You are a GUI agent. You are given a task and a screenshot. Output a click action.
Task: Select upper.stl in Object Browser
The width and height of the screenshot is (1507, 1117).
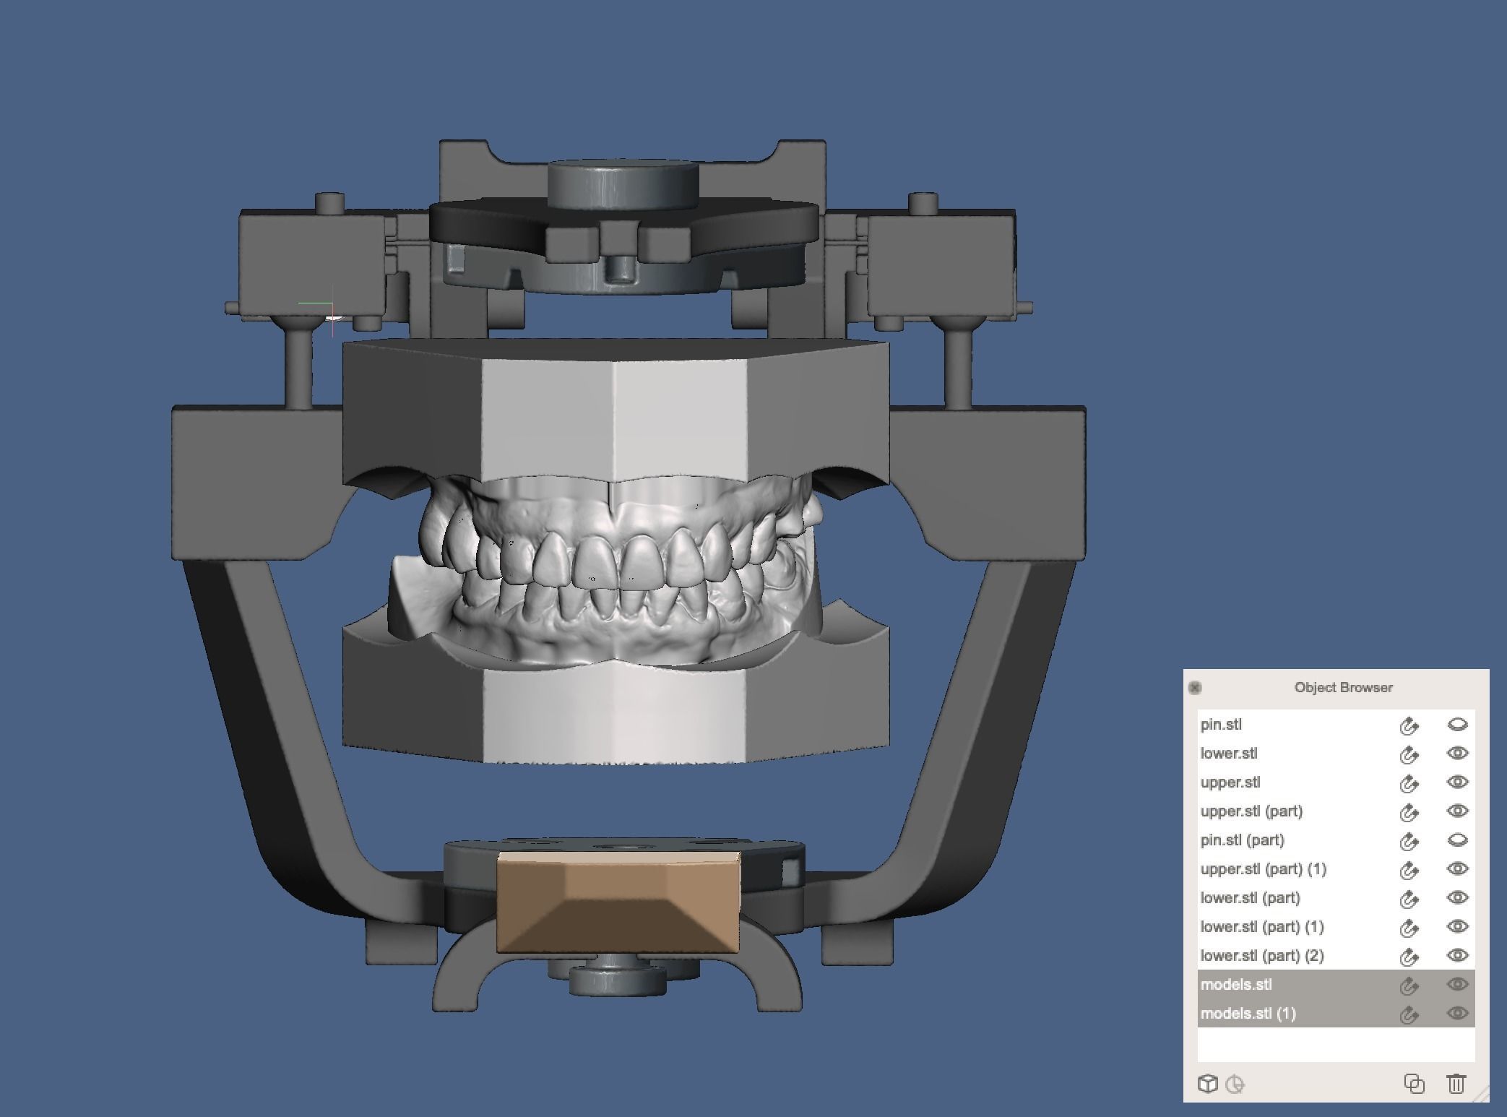1230,782
